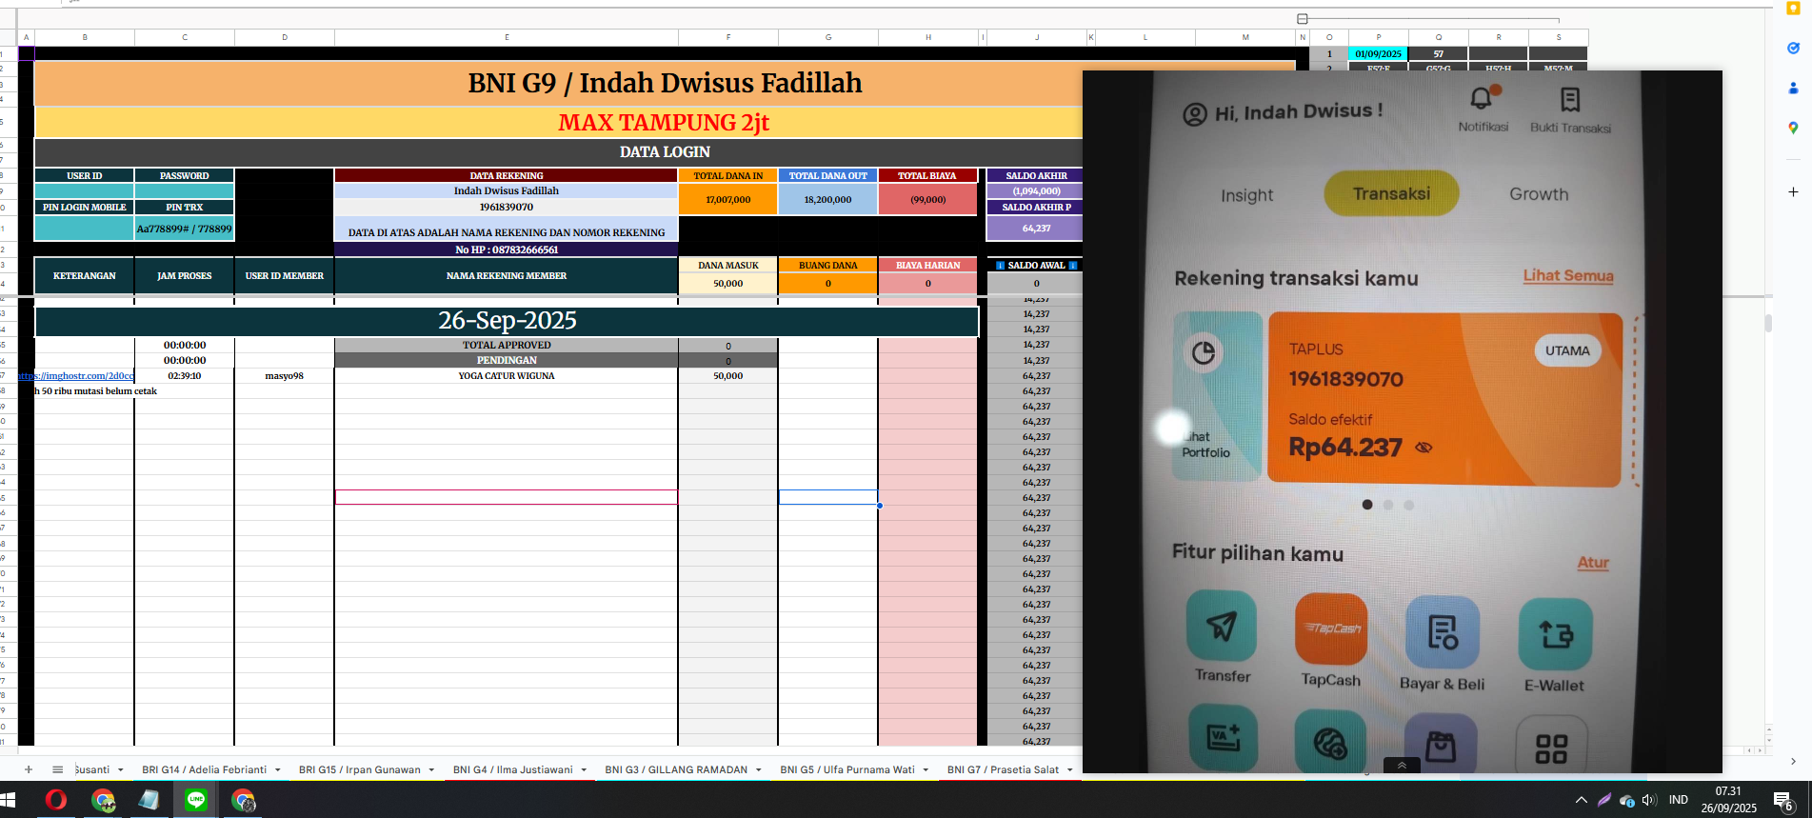This screenshot has width=1812, height=818.
Task: Open the dropdown for the BNI G3 / GILLANG RAMADAN tab
Action: 759,769
